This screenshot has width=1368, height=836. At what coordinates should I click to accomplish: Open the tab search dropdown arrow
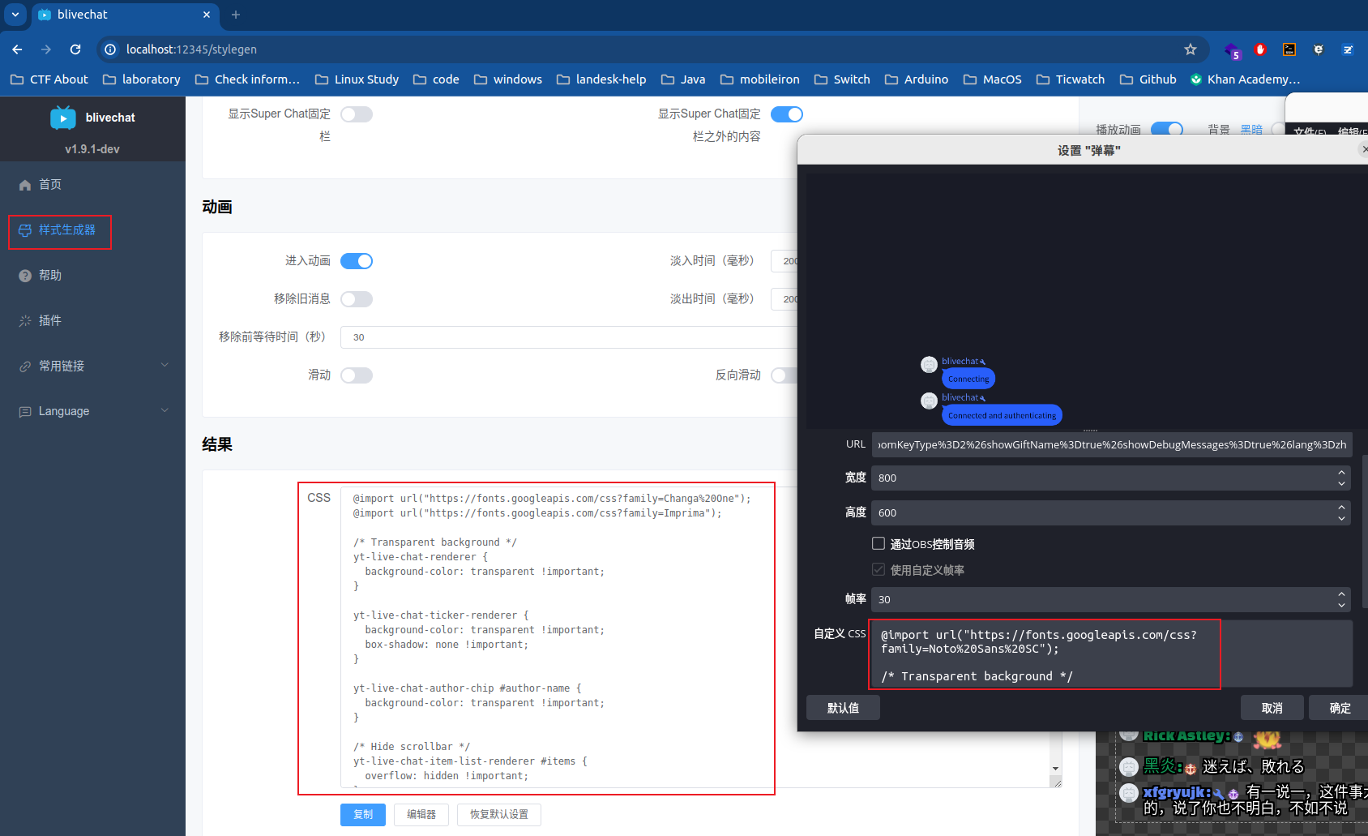pyautogui.click(x=15, y=15)
